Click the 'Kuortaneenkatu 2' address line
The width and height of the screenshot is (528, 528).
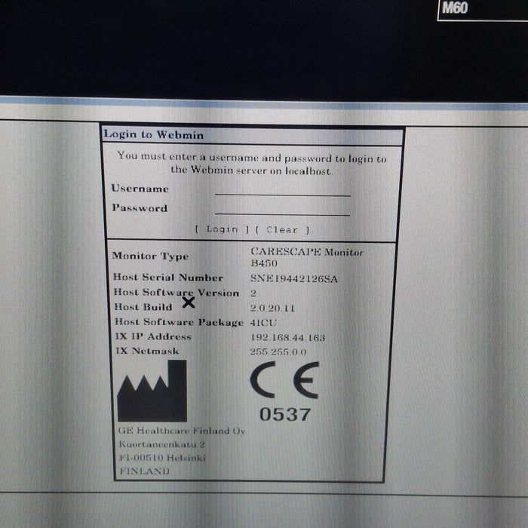coord(161,444)
